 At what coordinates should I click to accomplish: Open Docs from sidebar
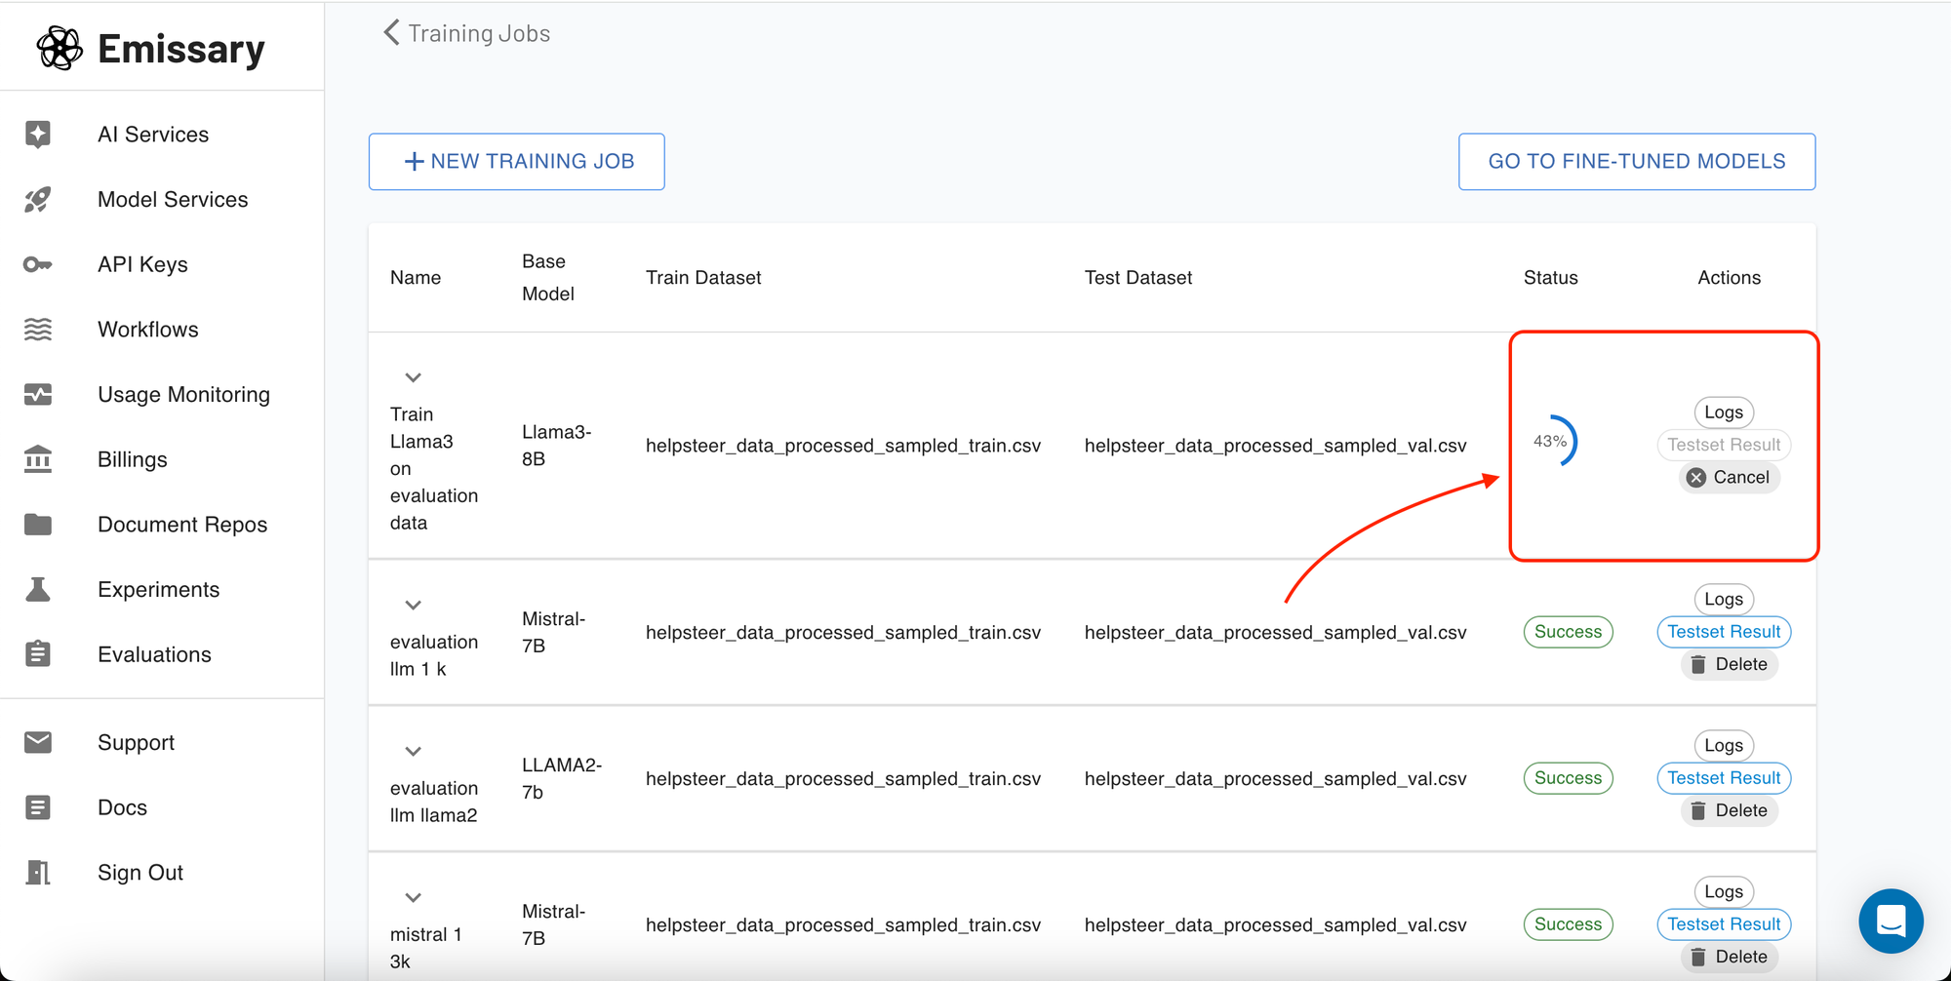pos(162,807)
